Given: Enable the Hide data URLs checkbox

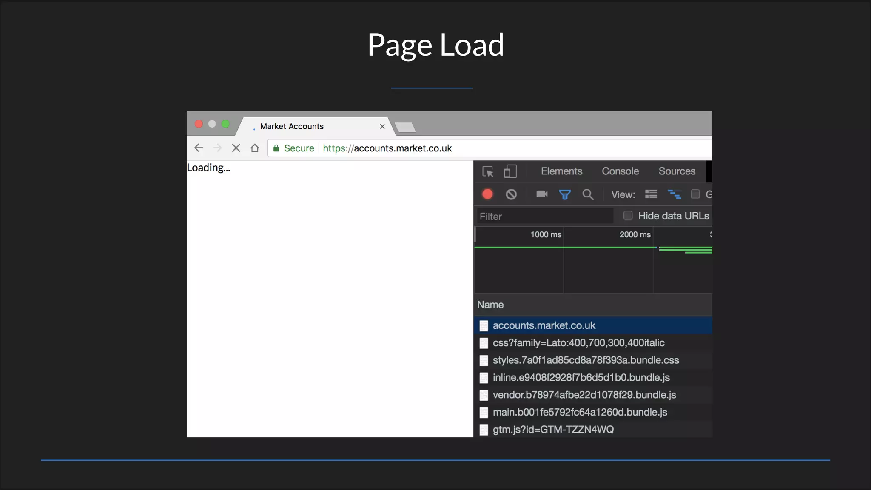Looking at the screenshot, I should tap(628, 216).
